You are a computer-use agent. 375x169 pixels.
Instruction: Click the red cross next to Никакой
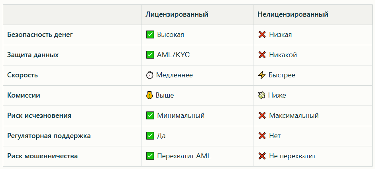(262, 55)
